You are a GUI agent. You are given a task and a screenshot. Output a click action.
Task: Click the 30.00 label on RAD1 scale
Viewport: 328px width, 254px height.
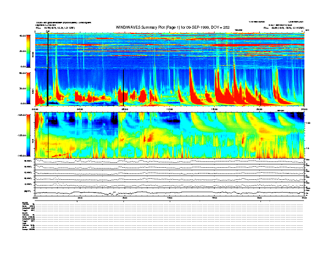[x=23, y=88]
